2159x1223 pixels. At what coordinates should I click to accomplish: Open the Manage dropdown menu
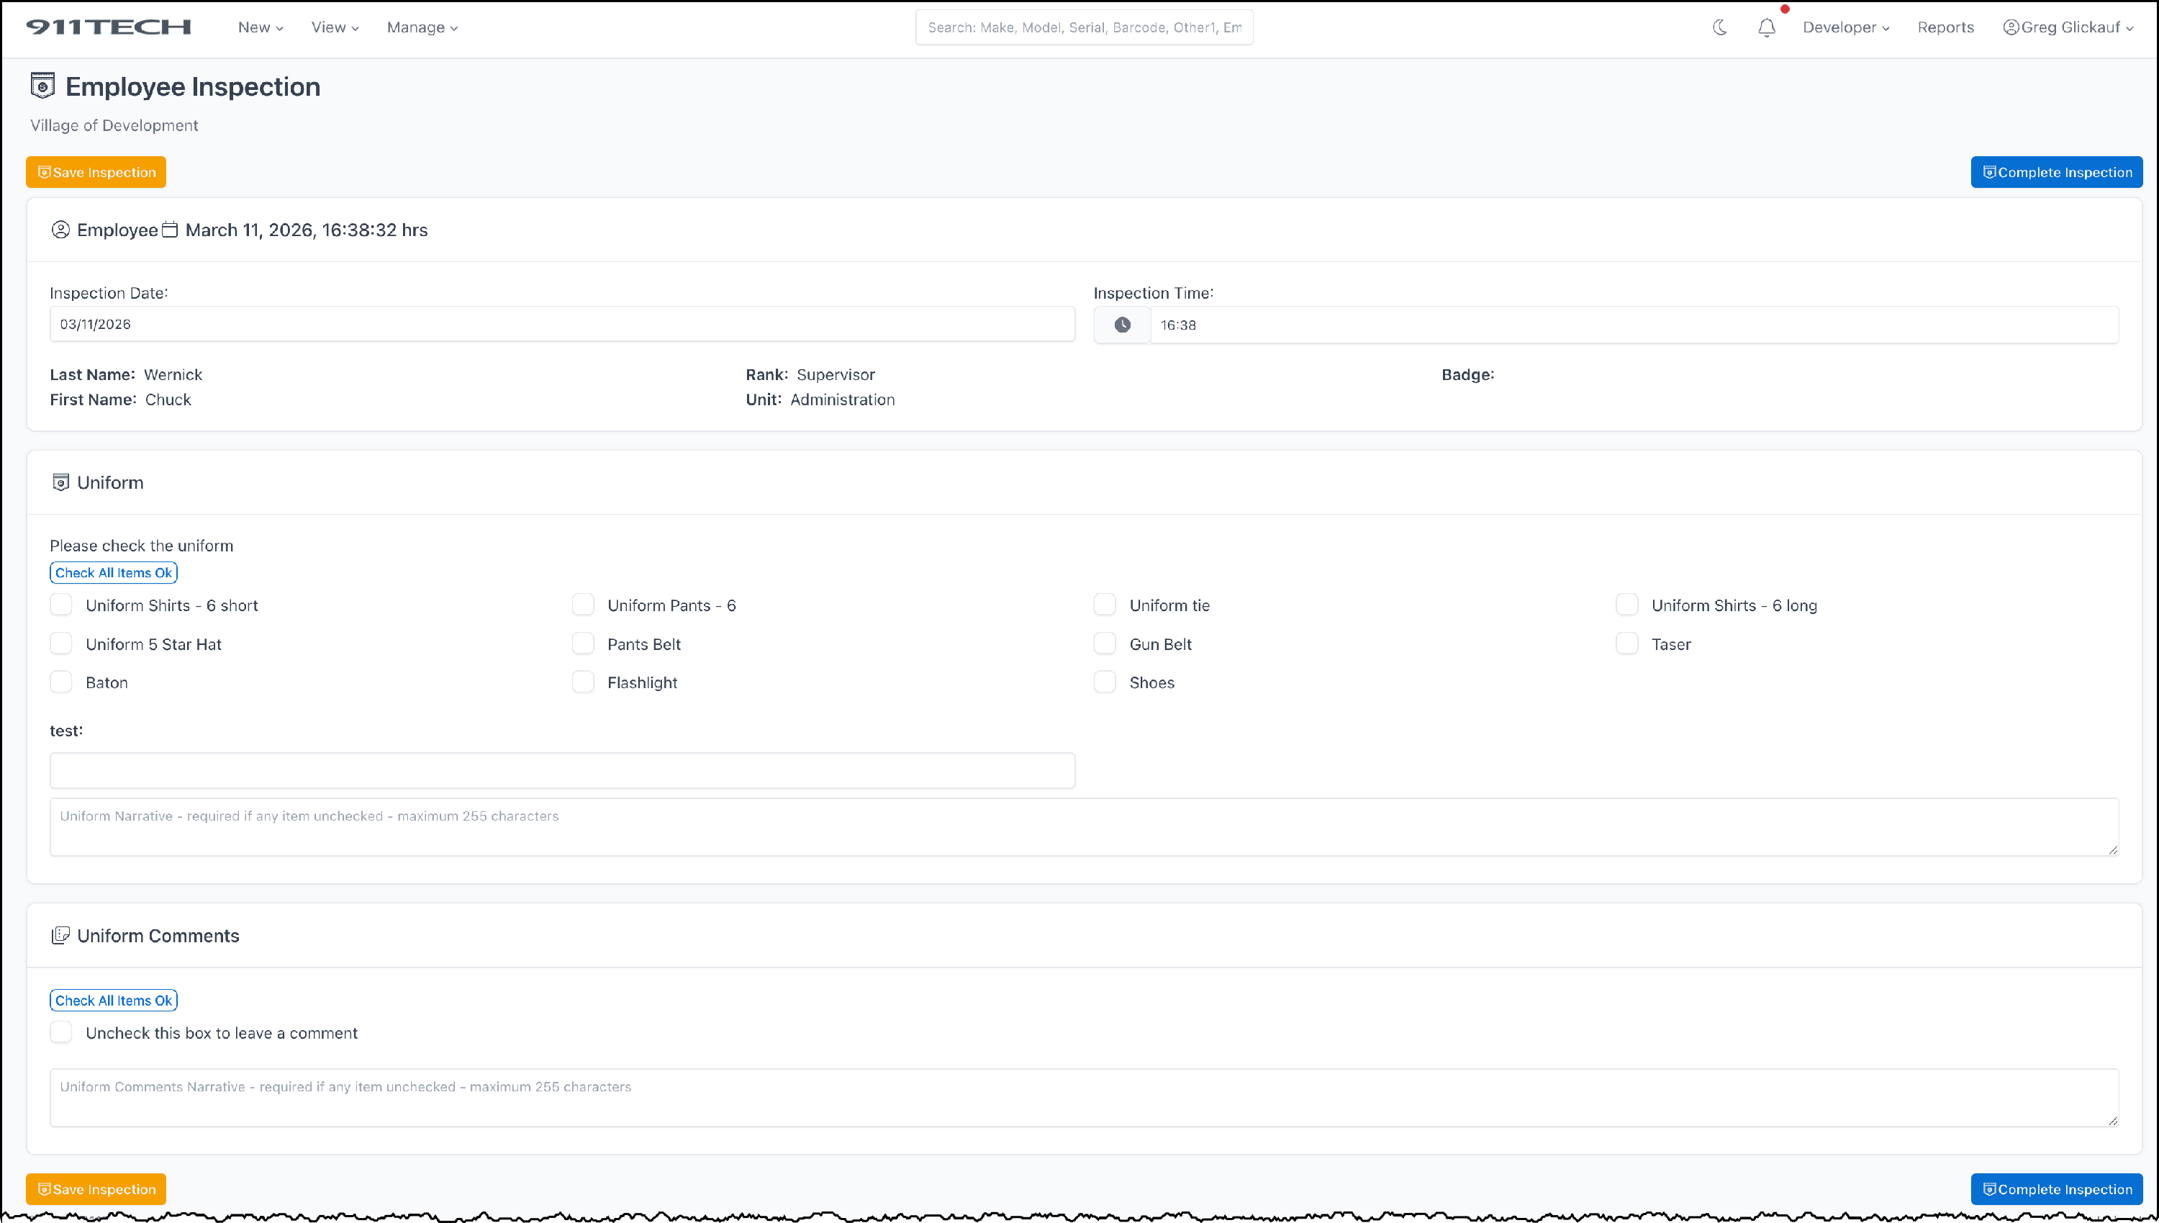pos(422,28)
